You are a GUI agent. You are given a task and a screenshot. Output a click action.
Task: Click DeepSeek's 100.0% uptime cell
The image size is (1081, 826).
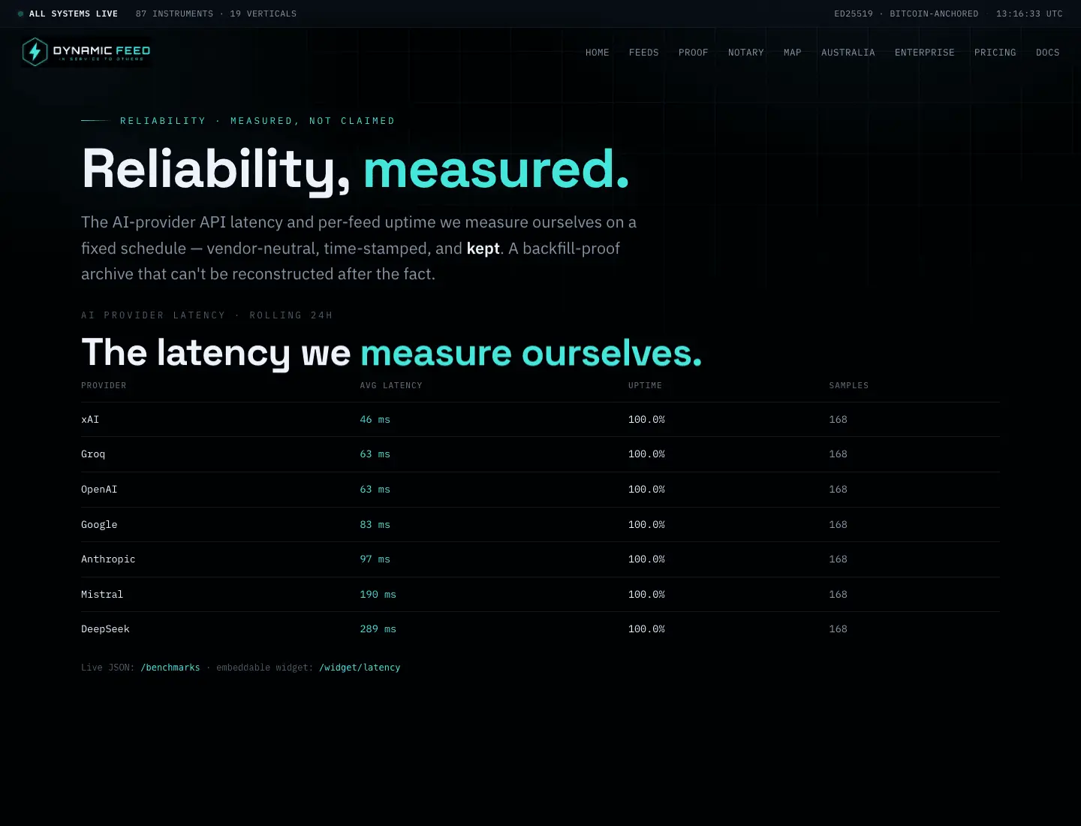coord(646,629)
